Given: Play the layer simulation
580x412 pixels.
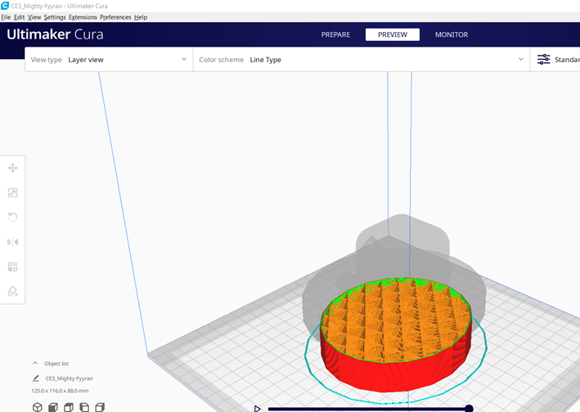Looking at the screenshot, I should coord(258,409).
